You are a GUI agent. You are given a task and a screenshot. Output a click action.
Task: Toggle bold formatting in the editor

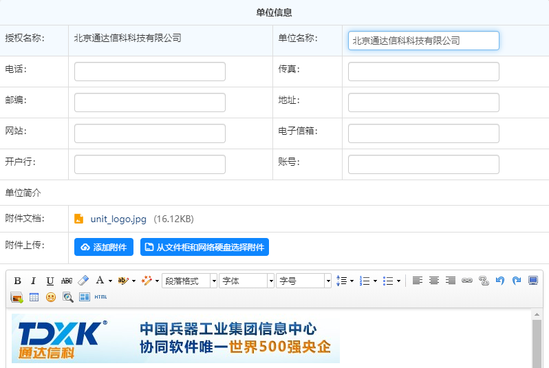pyautogui.click(x=18, y=281)
